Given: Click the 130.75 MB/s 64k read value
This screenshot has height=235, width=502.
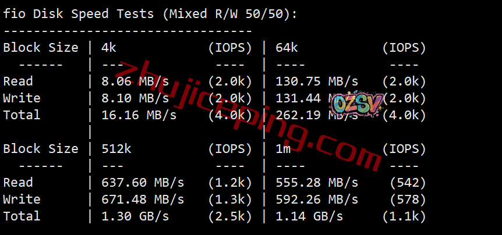Looking at the screenshot, I should pos(317,81).
